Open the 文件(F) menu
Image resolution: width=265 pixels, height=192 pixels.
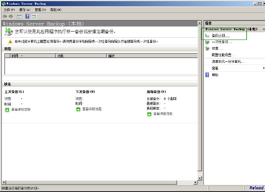[x=9, y=10]
